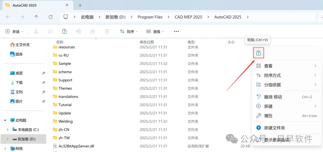Open the 查看 dropdown in toolbar
This screenshot has height=152, width=323.
pyautogui.click(x=155, y=31)
